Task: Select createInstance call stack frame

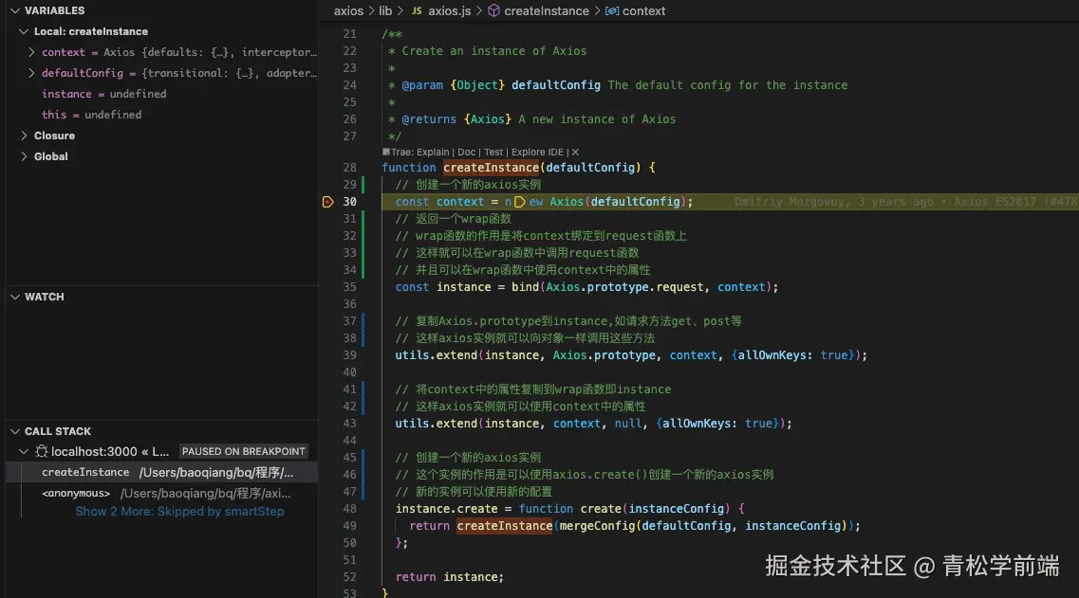Action: tap(161, 472)
